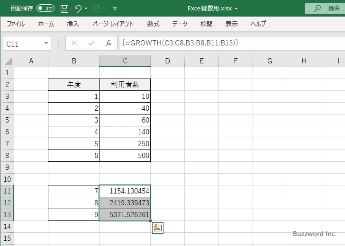Click the Enter checkmark formula icon
Screen dimensions: 345x246
pyautogui.click(x=91, y=43)
